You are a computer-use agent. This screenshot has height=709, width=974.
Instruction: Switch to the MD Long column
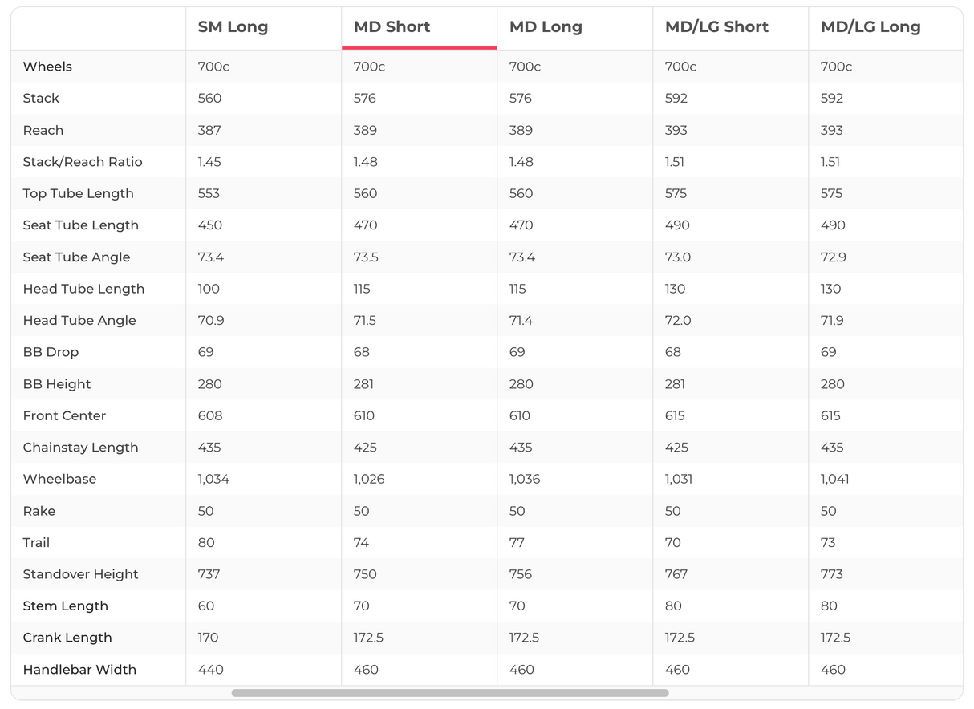click(x=546, y=27)
